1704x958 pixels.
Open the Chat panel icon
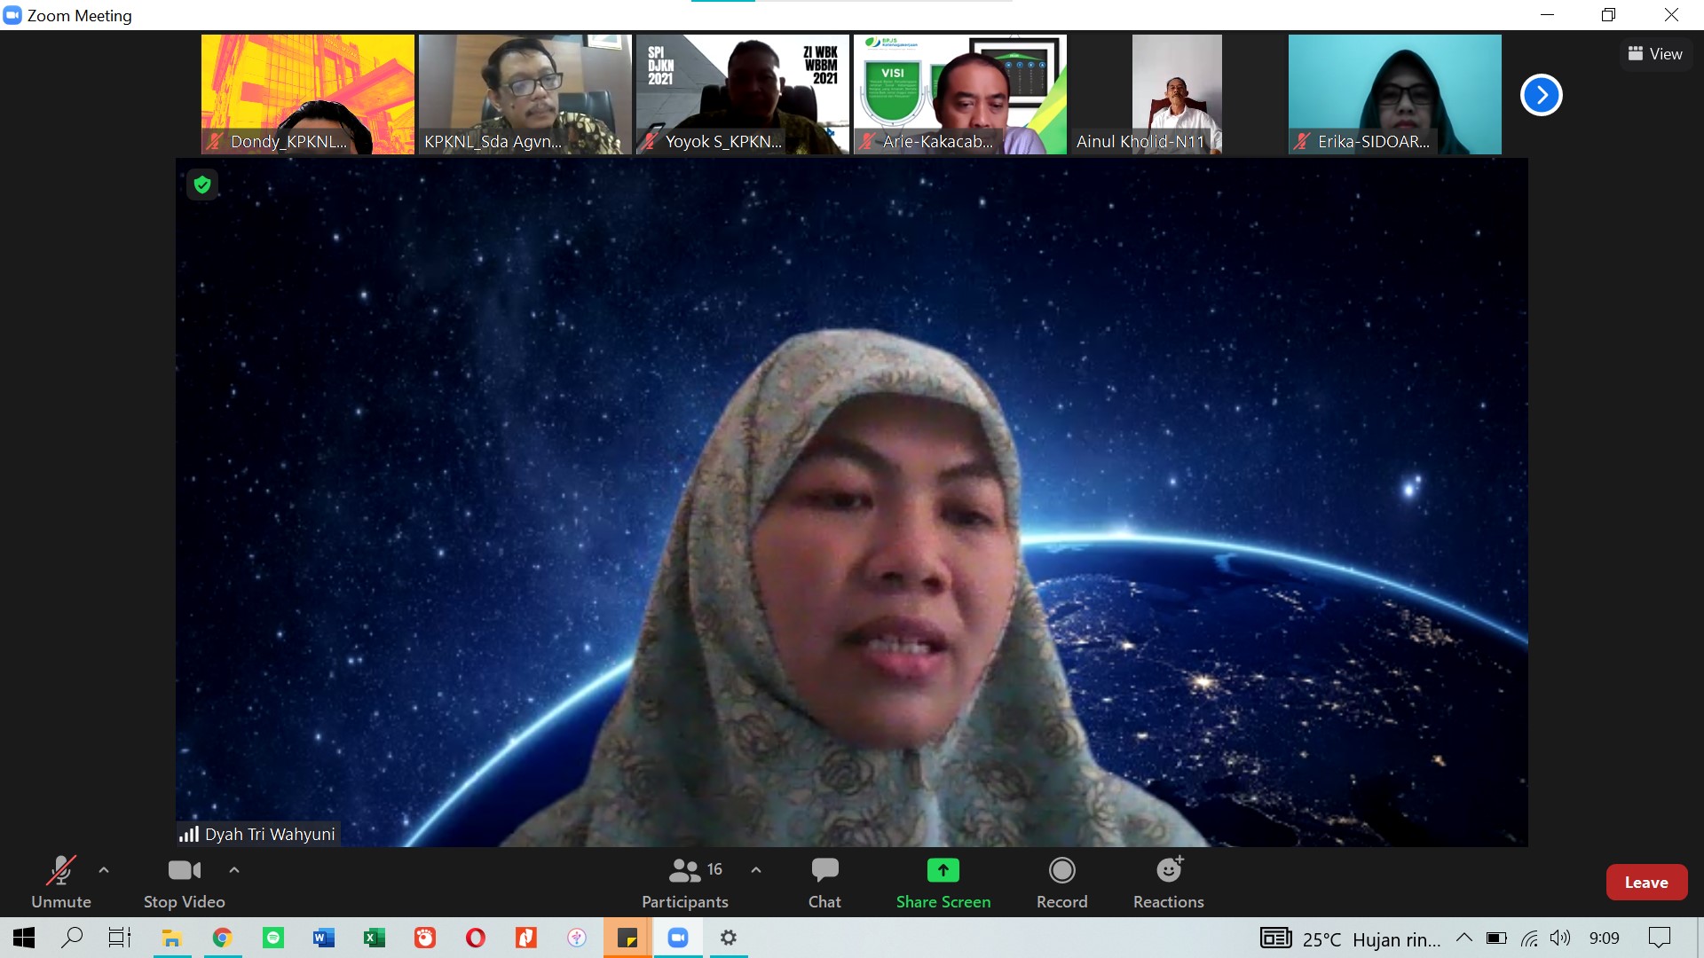pos(824,871)
